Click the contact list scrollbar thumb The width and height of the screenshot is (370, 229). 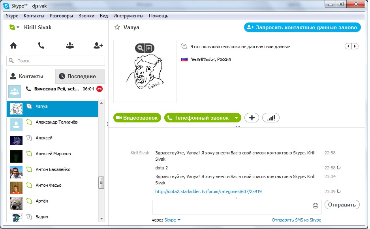click(x=101, y=182)
